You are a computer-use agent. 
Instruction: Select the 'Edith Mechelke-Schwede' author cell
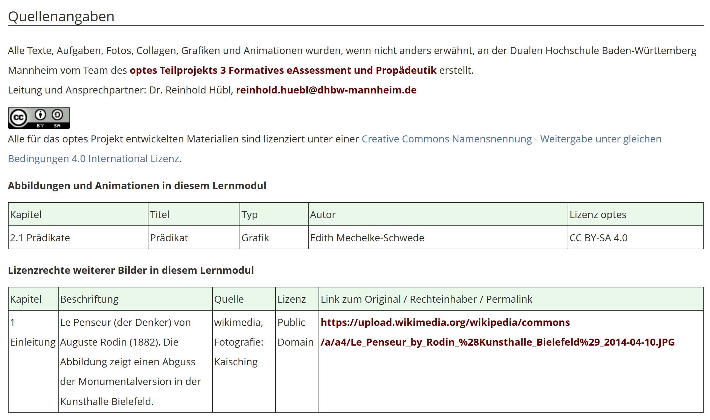367,238
